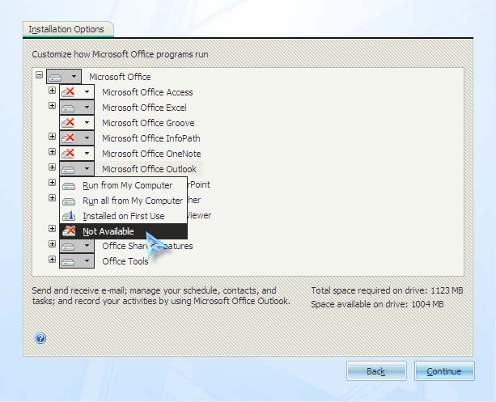
Task: Expand the Microsoft Office Excel node
Action: click(x=53, y=106)
